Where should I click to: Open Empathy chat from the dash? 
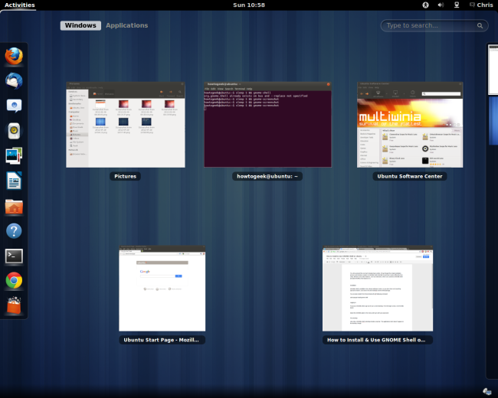[14, 106]
